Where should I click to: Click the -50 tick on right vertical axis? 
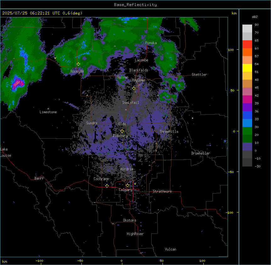(x=231, y=172)
